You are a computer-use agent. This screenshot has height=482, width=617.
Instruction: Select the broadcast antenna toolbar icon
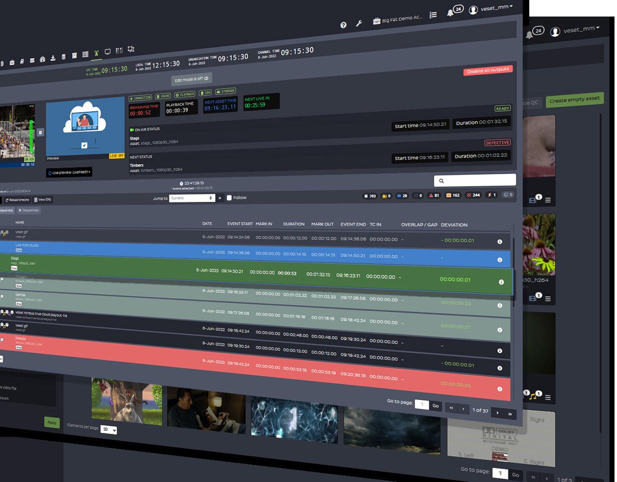[96, 53]
